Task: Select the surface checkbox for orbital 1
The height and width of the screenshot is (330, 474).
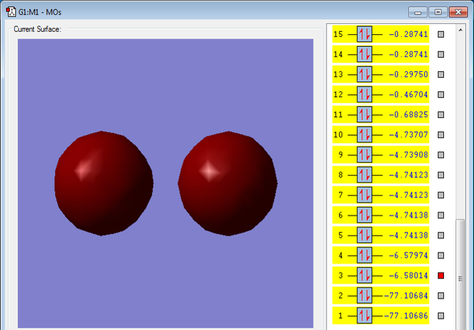Action: click(x=441, y=316)
